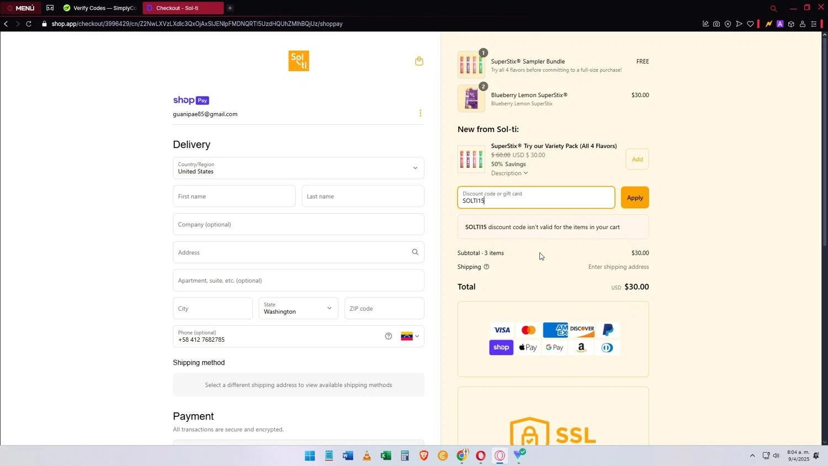Screen dimensions: 828x466
Task: Open Shop Pay account options menu
Action: pyautogui.click(x=420, y=113)
